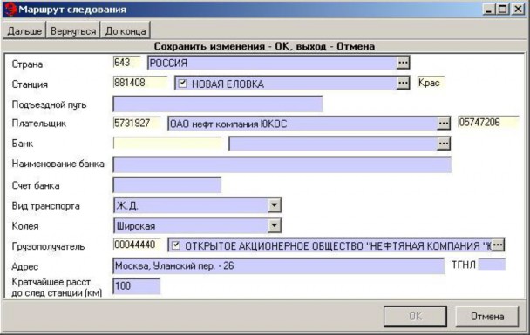Viewport: 530px width, 335px height.
Task: Expand the Колея dropdown arrow
Action: tap(274, 225)
